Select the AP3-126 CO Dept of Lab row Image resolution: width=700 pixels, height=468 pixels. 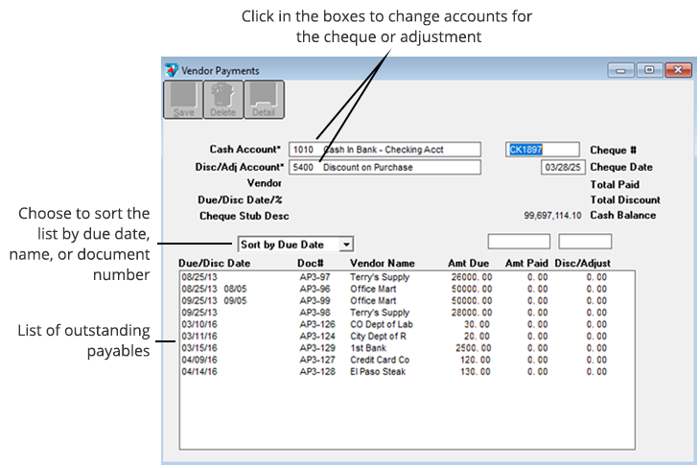[x=393, y=324]
